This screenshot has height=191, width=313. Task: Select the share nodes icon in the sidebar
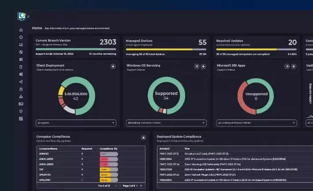coord(21,82)
